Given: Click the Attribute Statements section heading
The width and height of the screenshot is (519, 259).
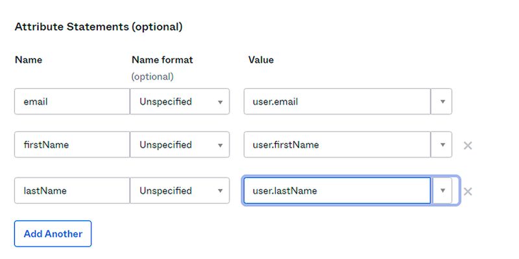Looking at the screenshot, I should (x=99, y=27).
